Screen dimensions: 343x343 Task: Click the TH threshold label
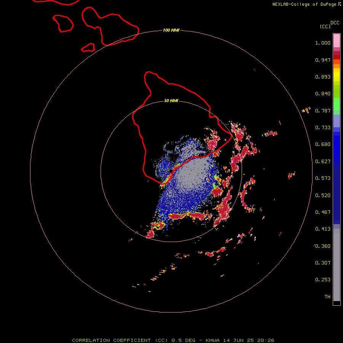click(327, 297)
